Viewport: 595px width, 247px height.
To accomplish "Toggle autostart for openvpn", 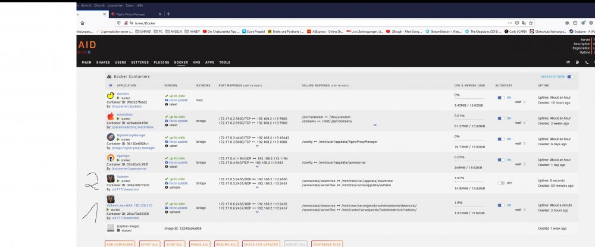I will (x=501, y=160).
